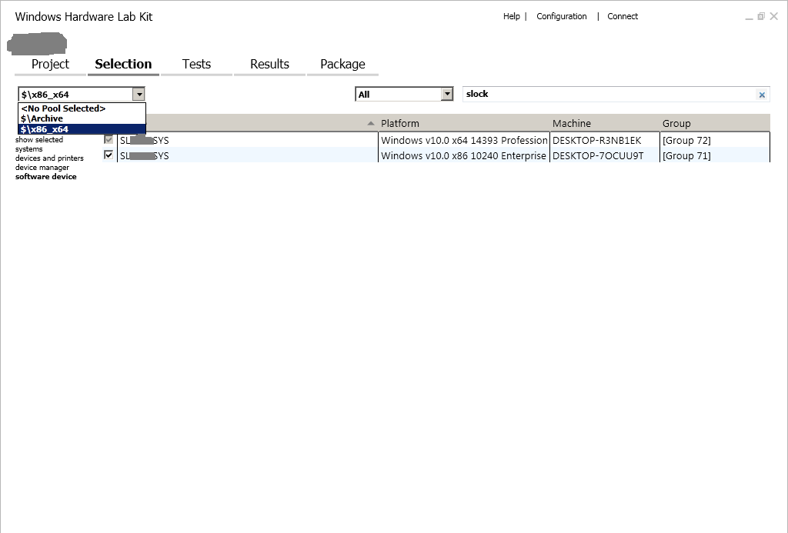Screen dimensions: 788x533
Task: Open the All filter dropdown
Action: (447, 95)
